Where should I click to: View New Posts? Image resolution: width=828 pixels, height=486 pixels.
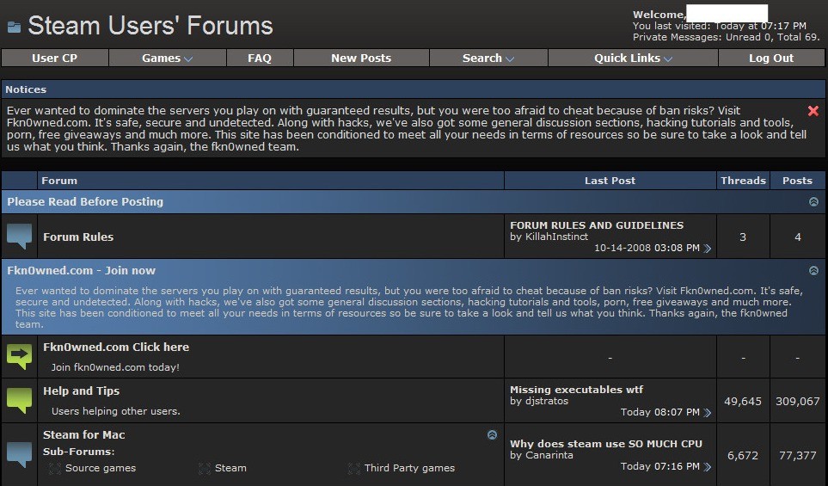click(x=361, y=58)
